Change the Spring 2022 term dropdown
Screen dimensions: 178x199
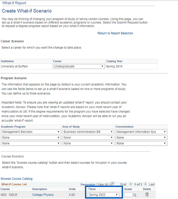tap(103, 195)
